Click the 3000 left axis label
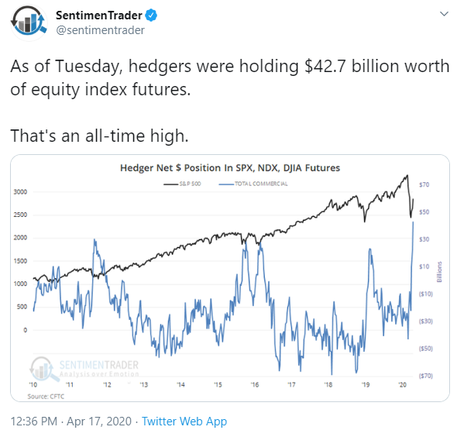The width and height of the screenshot is (457, 437). [20, 192]
